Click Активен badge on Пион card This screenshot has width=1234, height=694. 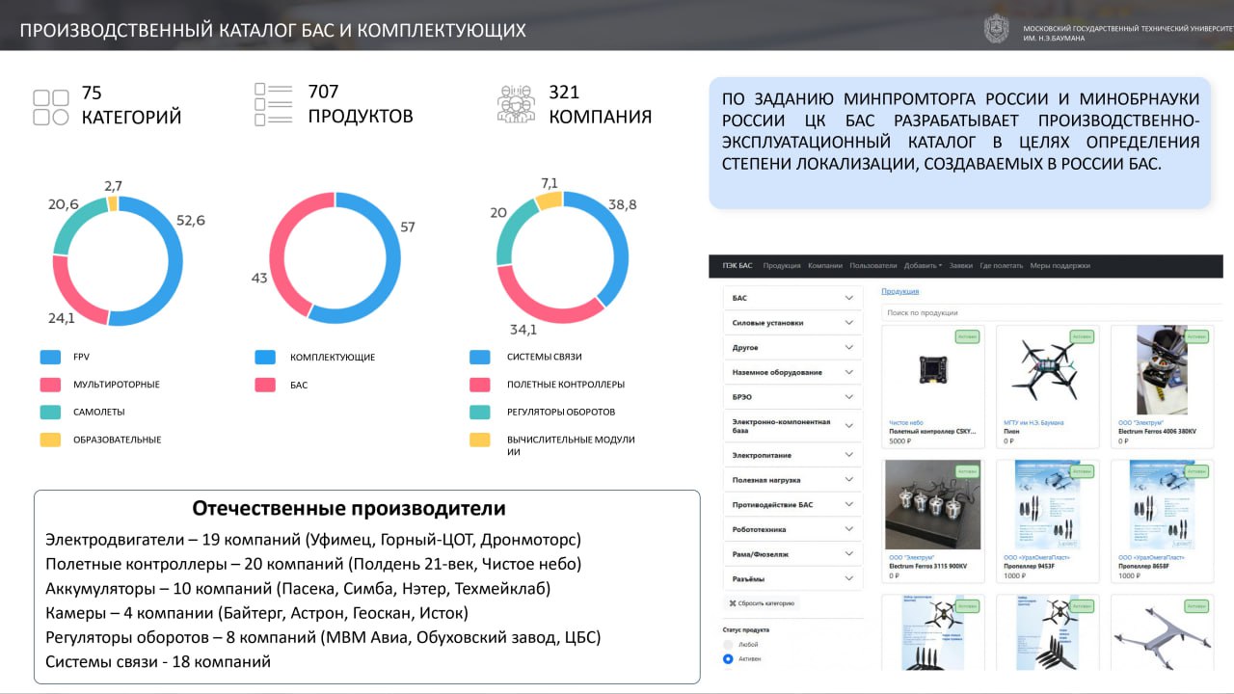(1082, 336)
